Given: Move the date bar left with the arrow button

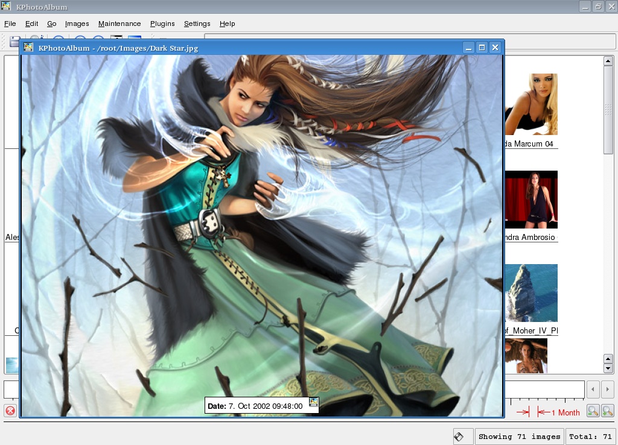Looking at the screenshot, I should coord(593,389).
